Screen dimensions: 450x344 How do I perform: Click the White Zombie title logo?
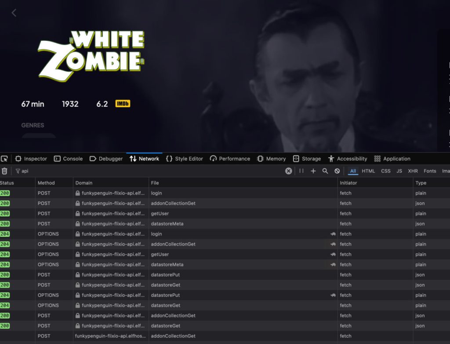[x=91, y=56]
